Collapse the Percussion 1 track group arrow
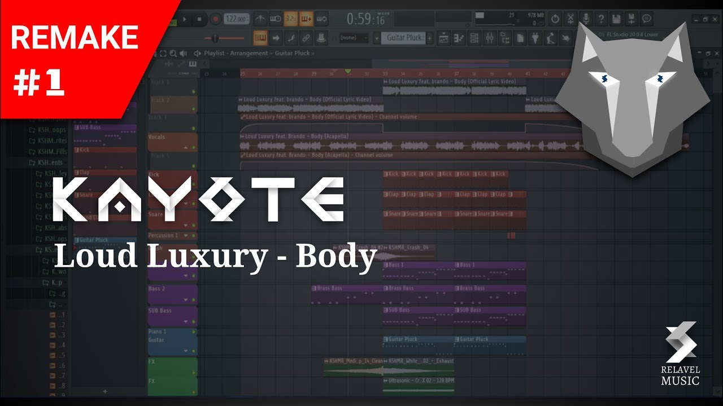This screenshot has width=723, height=406. coord(185,236)
